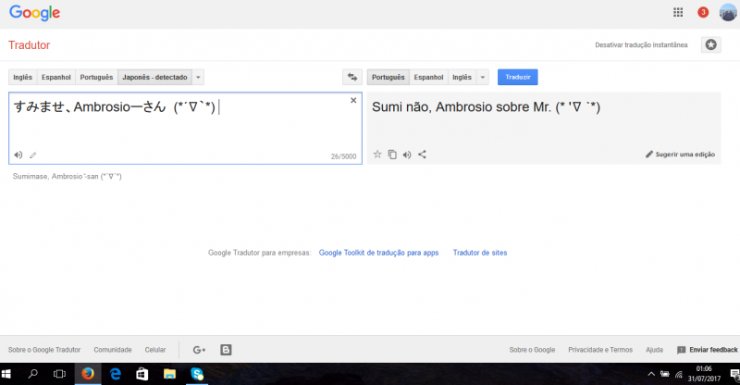Select the Japonês - detectado source tab
This screenshot has width=740, height=385.
click(154, 77)
